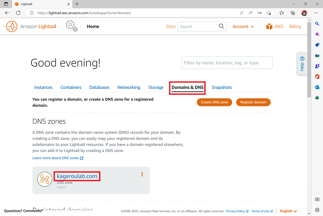Open the Lightsail settings gear

(x=71, y=26)
